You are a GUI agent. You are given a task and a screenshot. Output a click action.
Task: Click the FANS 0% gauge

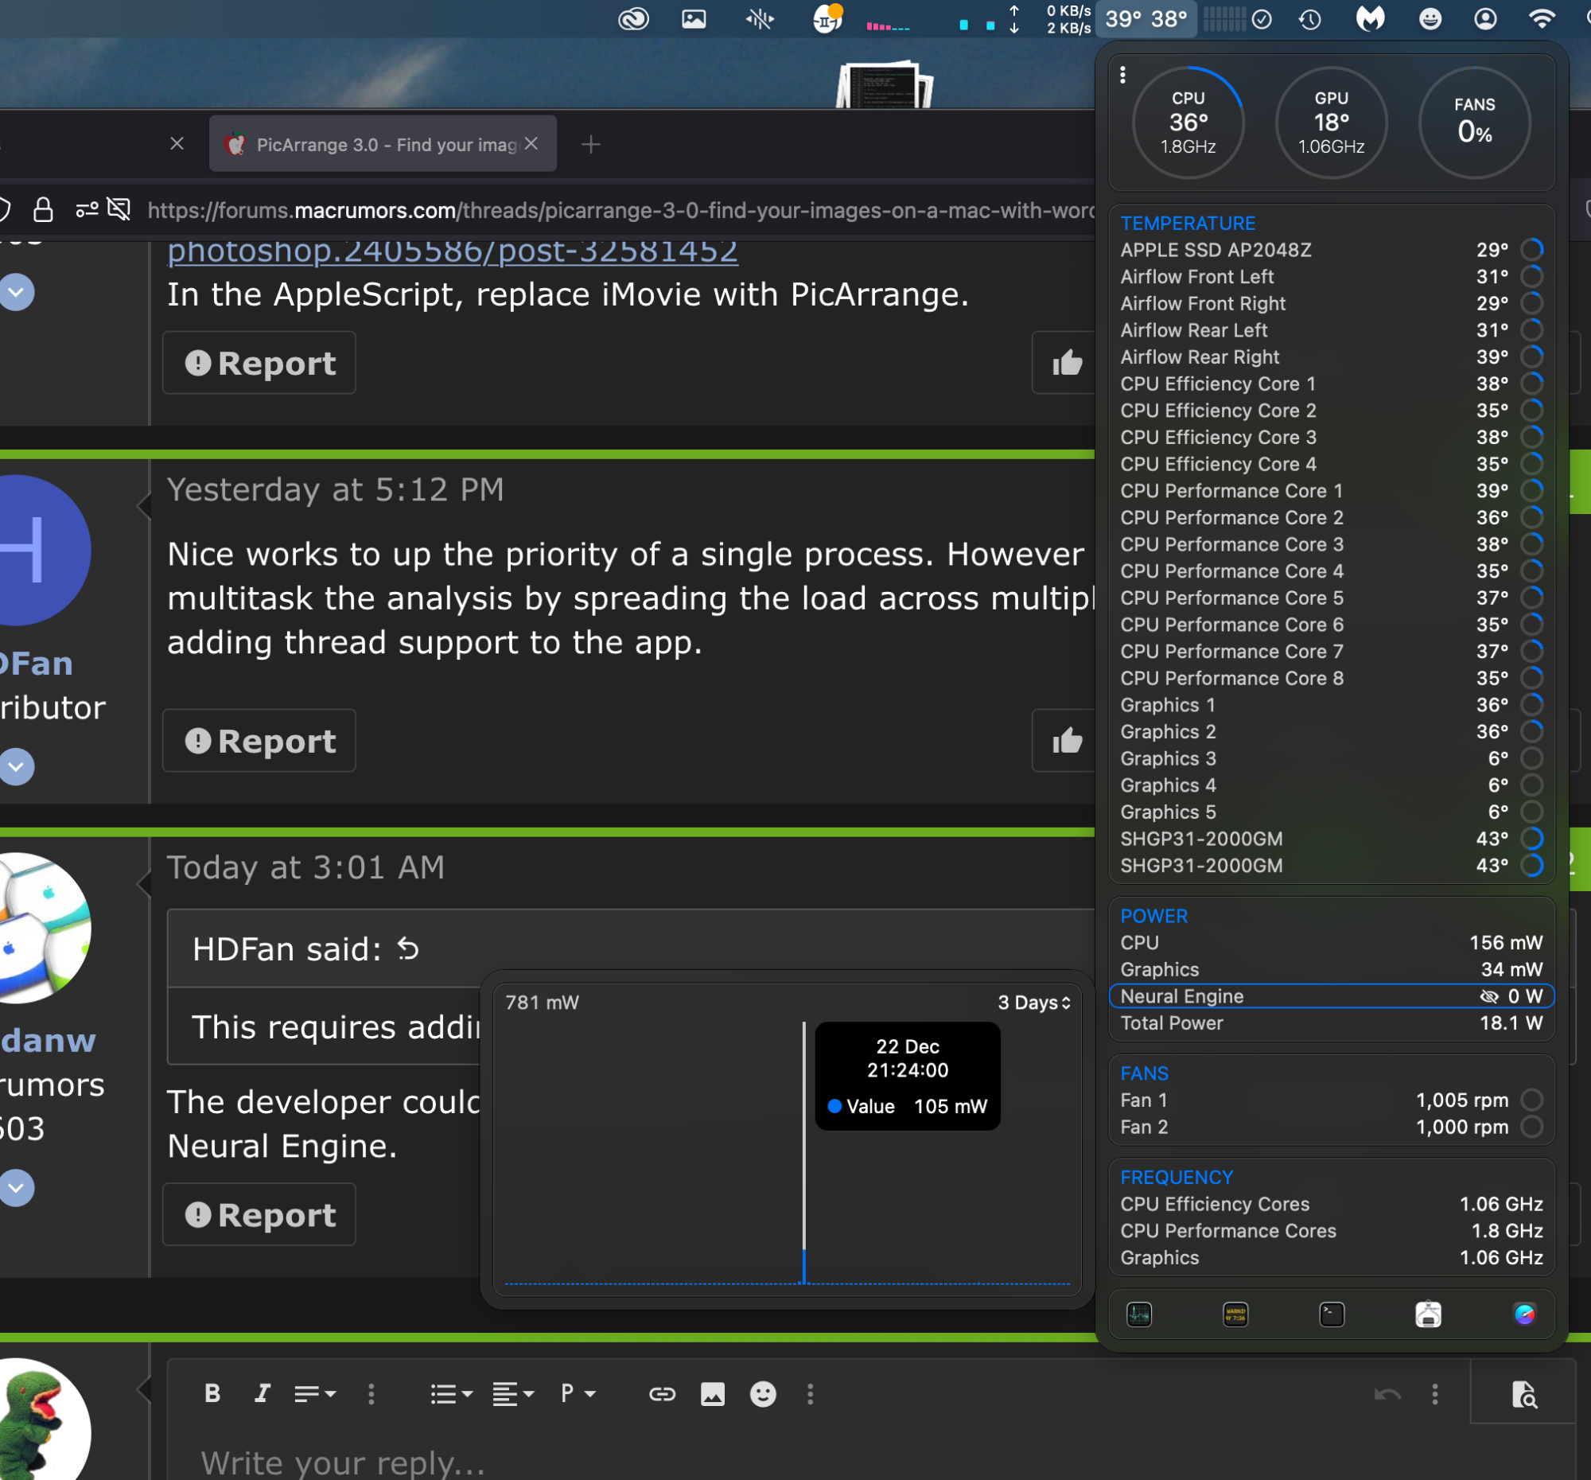(1474, 123)
